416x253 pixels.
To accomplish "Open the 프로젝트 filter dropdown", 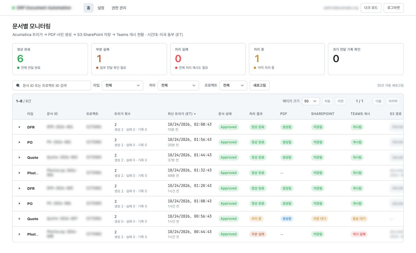I will (233, 85).
